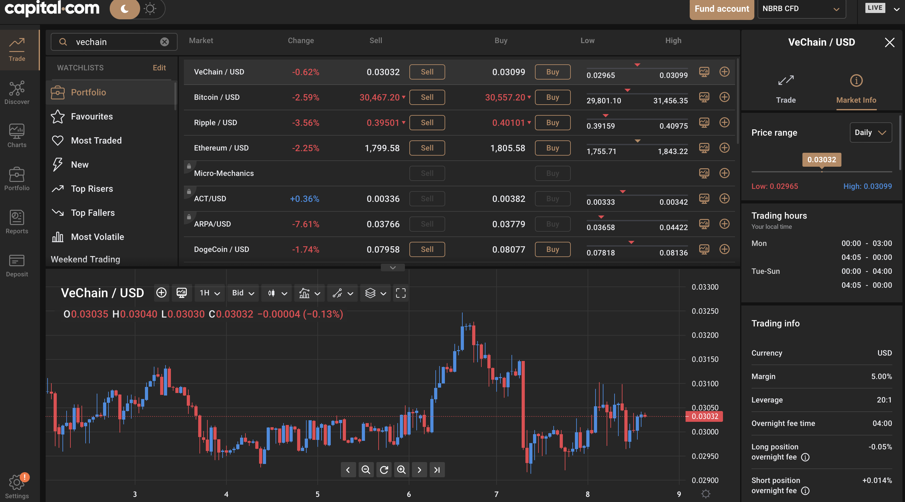Open chart for VeChain / USD row
Image resolution: width=905 pixels, height=502 pixels.
704,72
